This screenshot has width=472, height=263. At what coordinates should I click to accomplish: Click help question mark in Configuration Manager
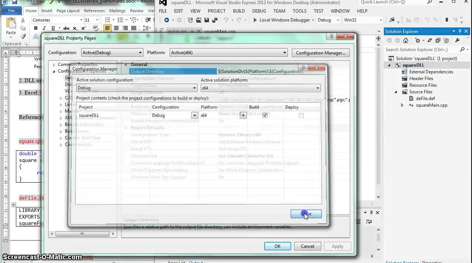click(303, 68)
